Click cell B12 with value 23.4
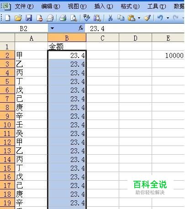This screenshot has width=185, height=209. (x=67, y=142)
